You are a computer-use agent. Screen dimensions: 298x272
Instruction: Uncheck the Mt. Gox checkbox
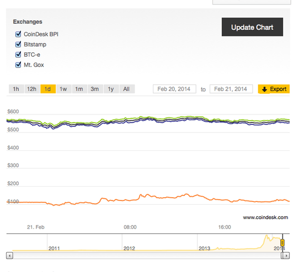pyautogui.click(x=18, y=65)
